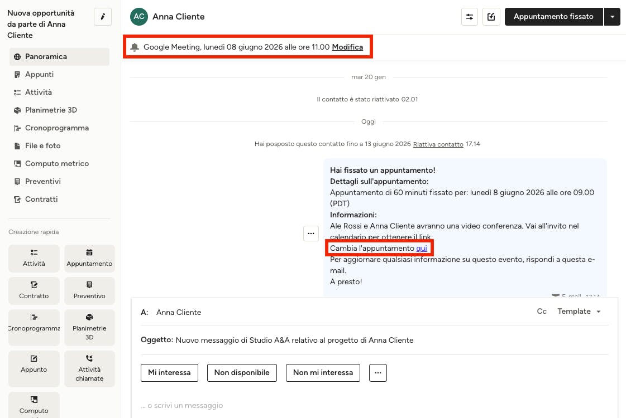
Task: Click the Preventivi calculator icon in sidebar
Action: (17, 182)
